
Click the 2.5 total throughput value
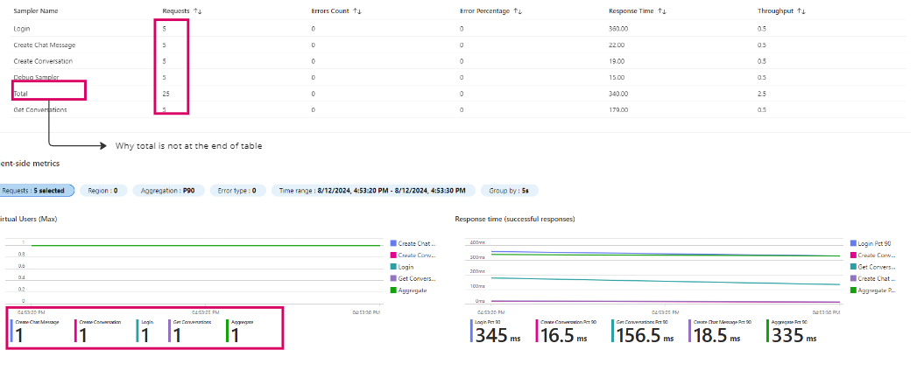click(x=762, y=94)
